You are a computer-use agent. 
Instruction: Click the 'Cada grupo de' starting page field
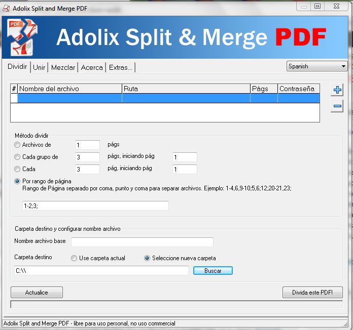[x=185, y=157]
